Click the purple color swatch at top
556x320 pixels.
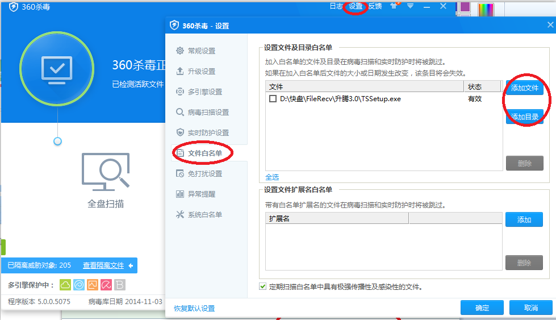[465, 7]
